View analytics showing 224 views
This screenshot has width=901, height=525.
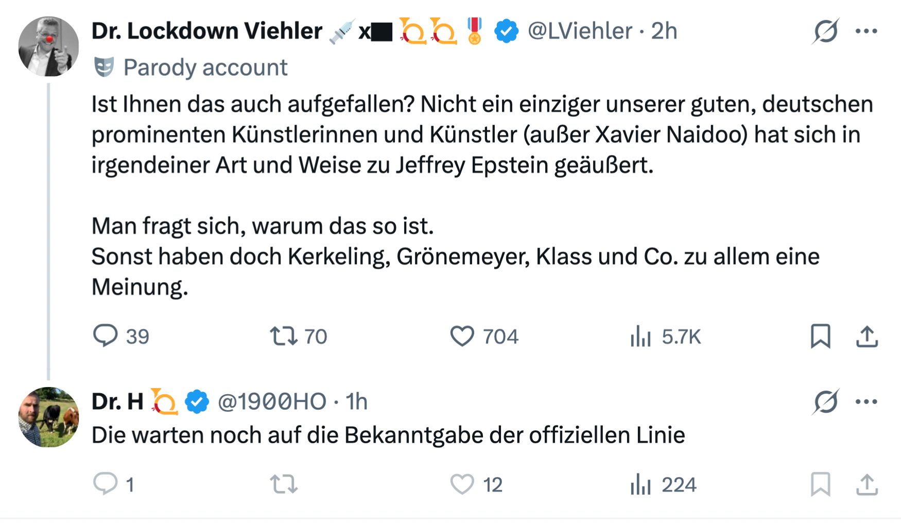pos(641,484)
